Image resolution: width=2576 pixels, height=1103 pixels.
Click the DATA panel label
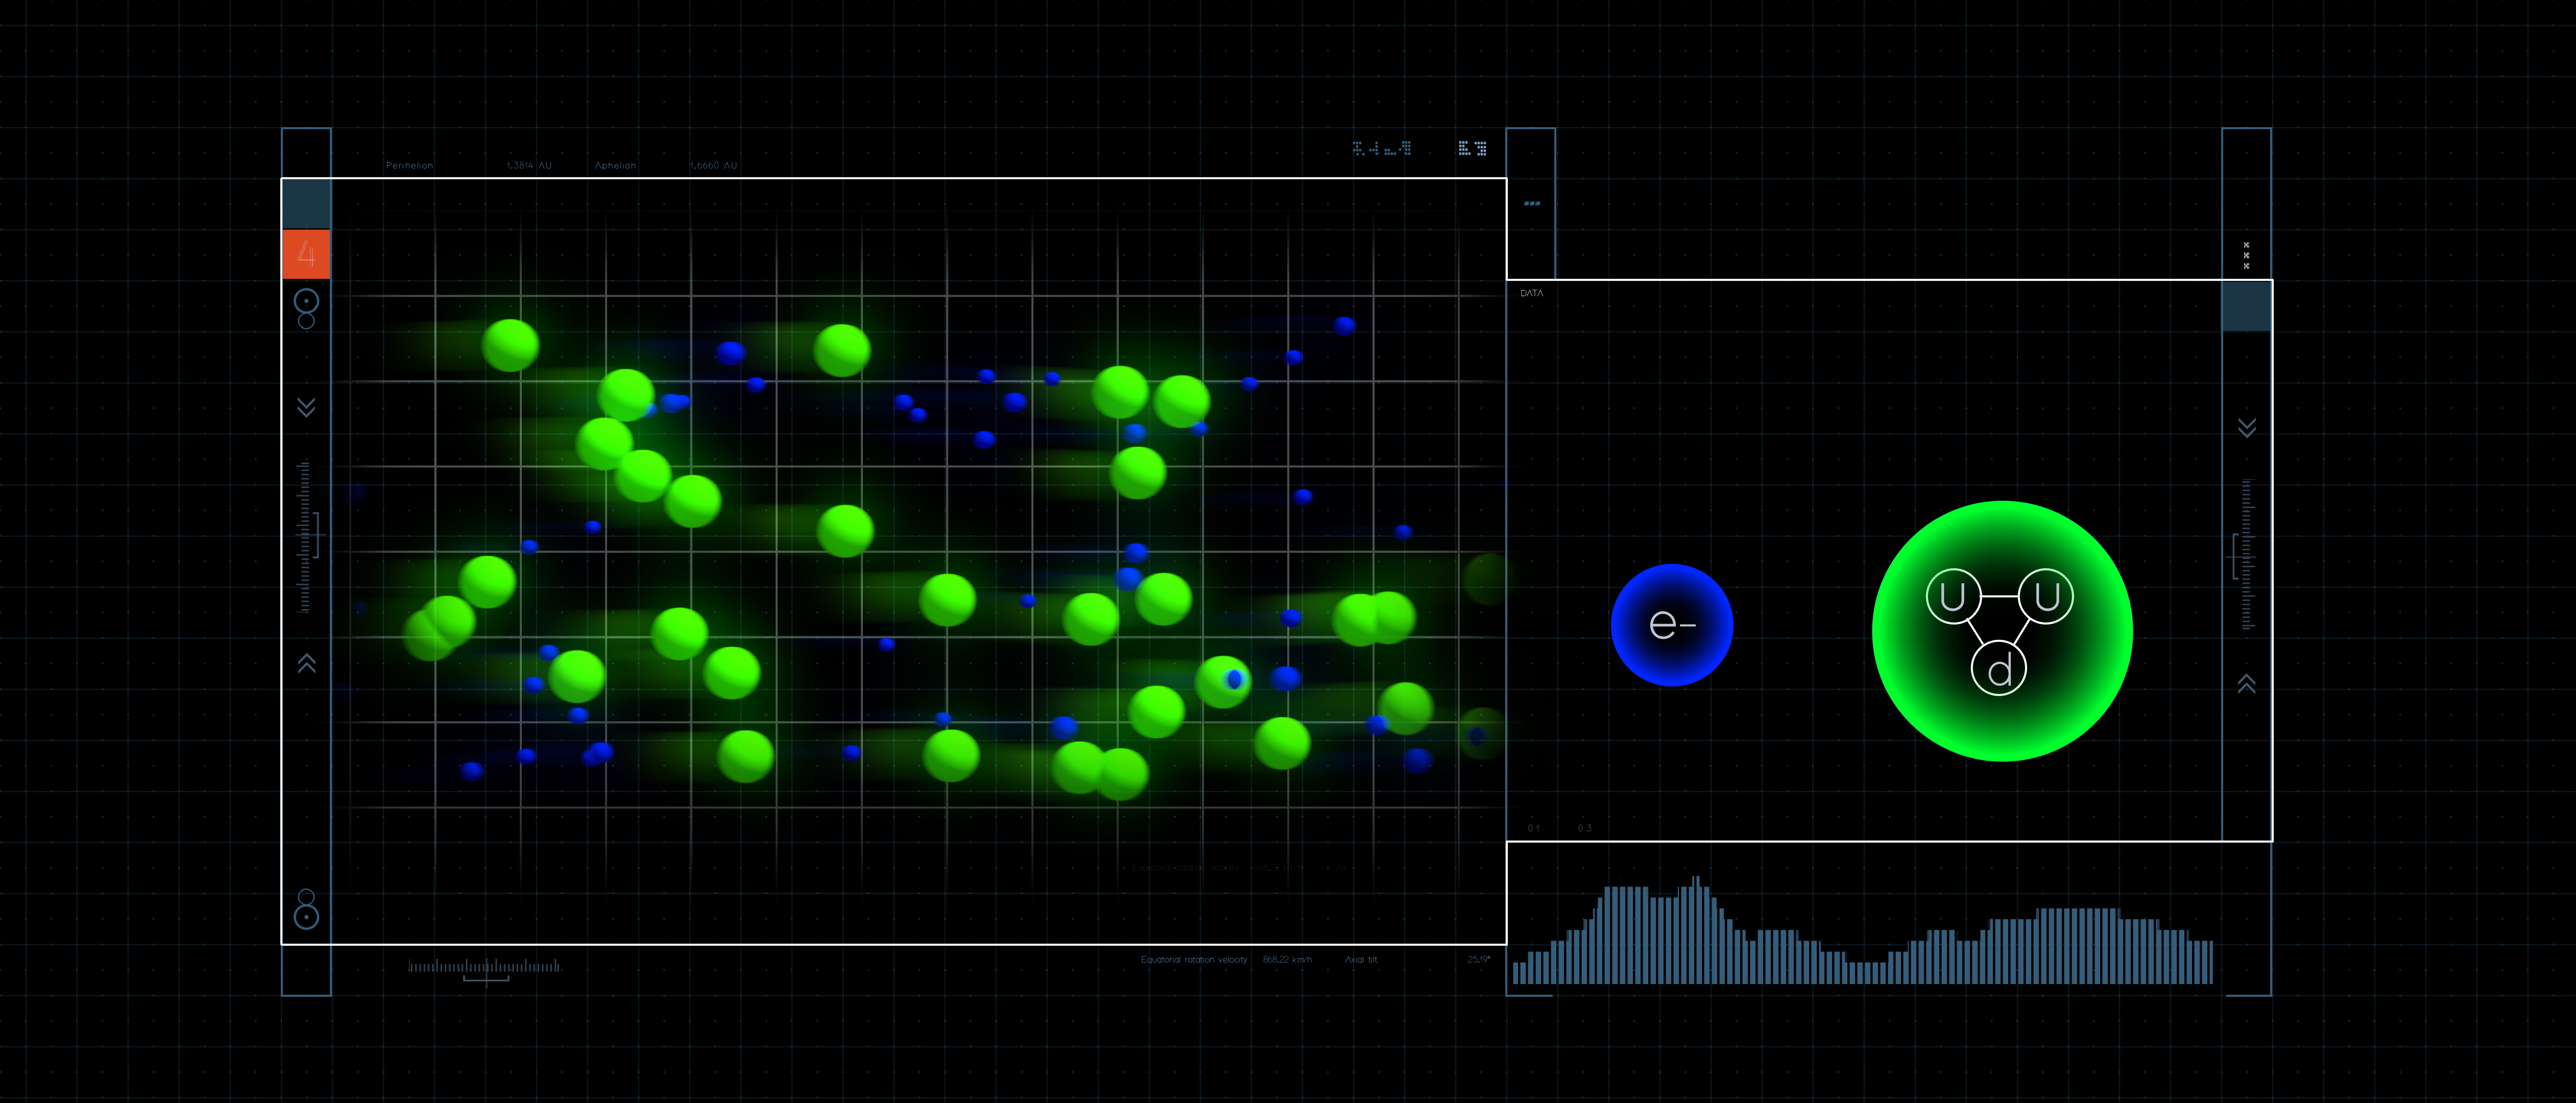(1531, 293)
